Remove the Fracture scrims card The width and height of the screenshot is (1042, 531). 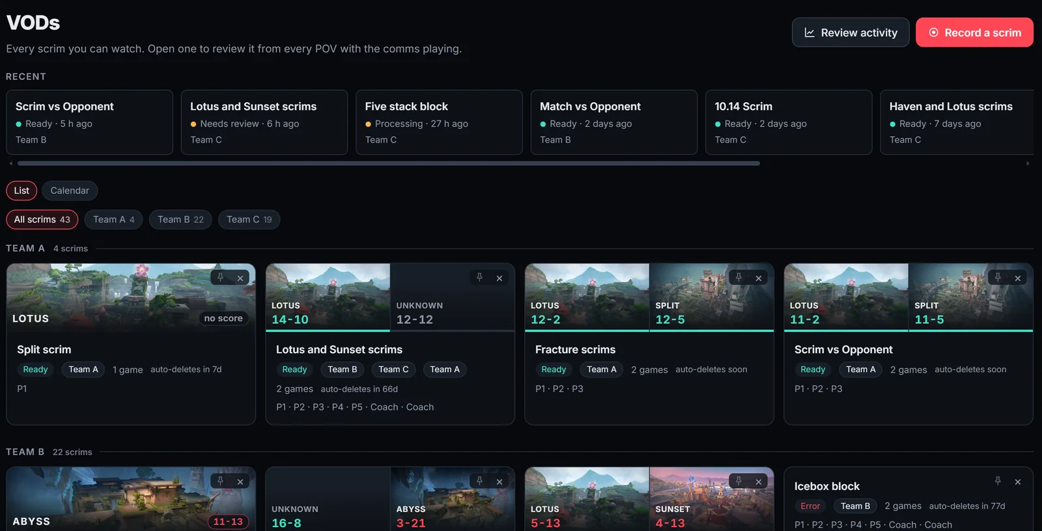pos(759,278)
